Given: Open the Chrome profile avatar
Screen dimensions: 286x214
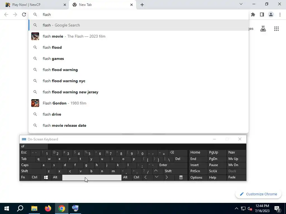Looking at the screenshot, I should (271, 14).
